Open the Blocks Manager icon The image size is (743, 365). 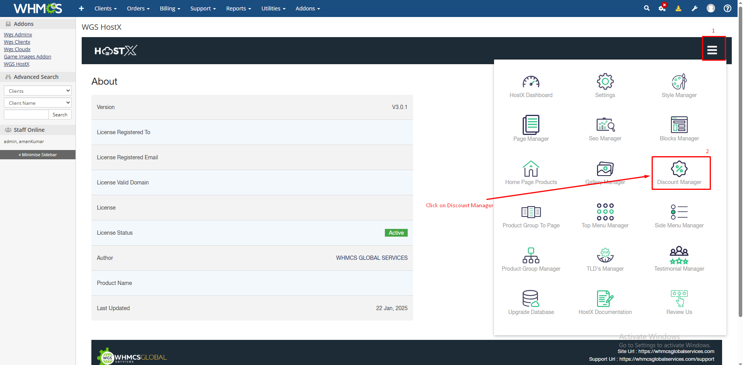(679, 125)
